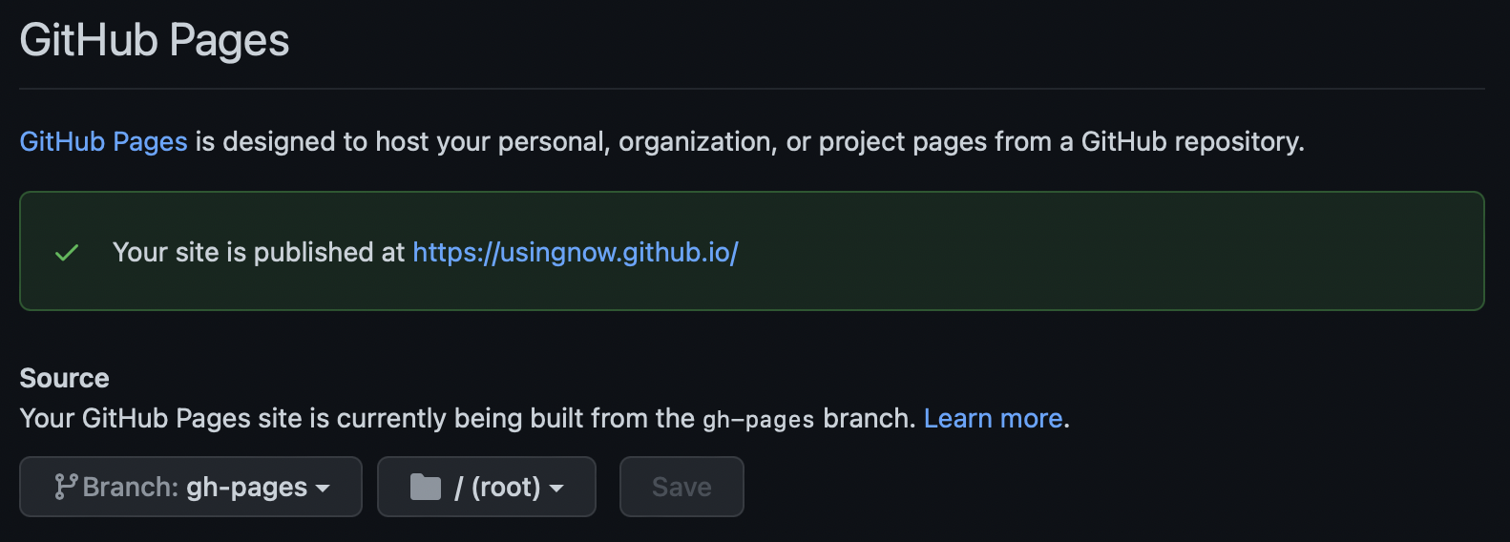This screenshot has width=1510, height=542.
Task: Click the green site published banner
Action: [x=752, y=251]
